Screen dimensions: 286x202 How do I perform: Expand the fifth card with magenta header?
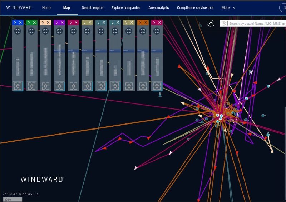[x=70, y=22]
